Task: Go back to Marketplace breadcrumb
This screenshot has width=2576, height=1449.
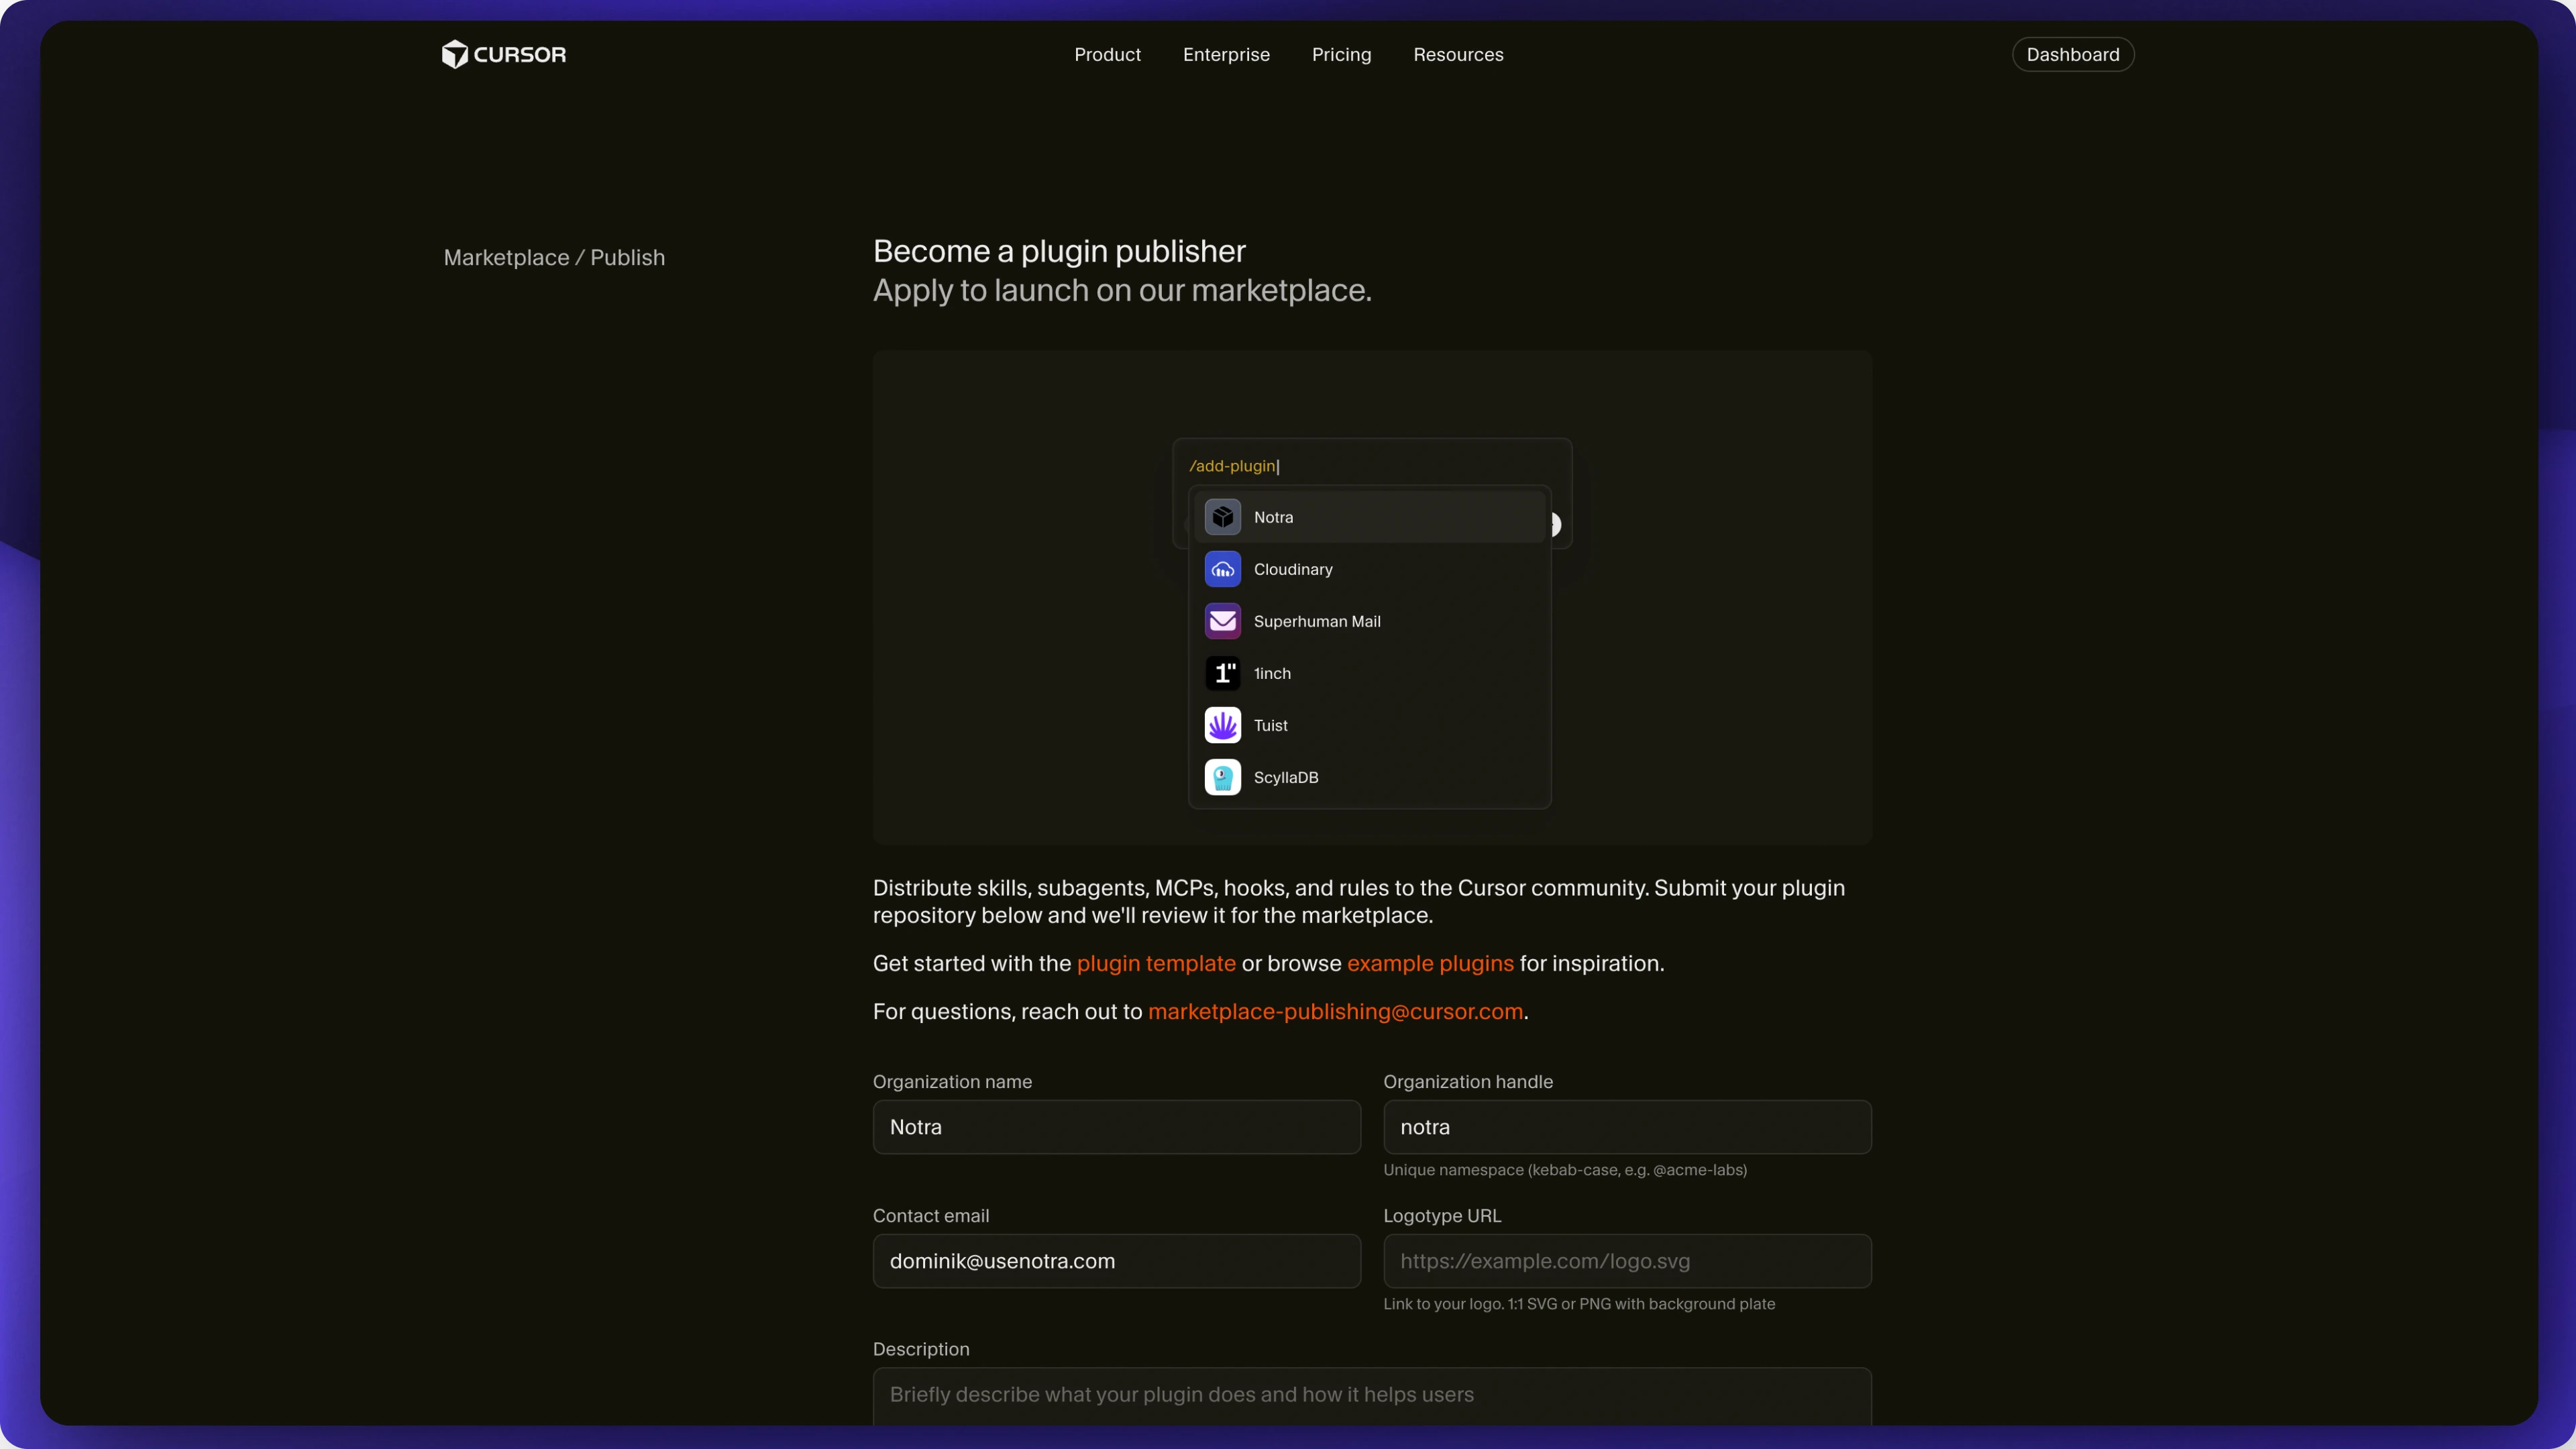Action: point(506,257)
